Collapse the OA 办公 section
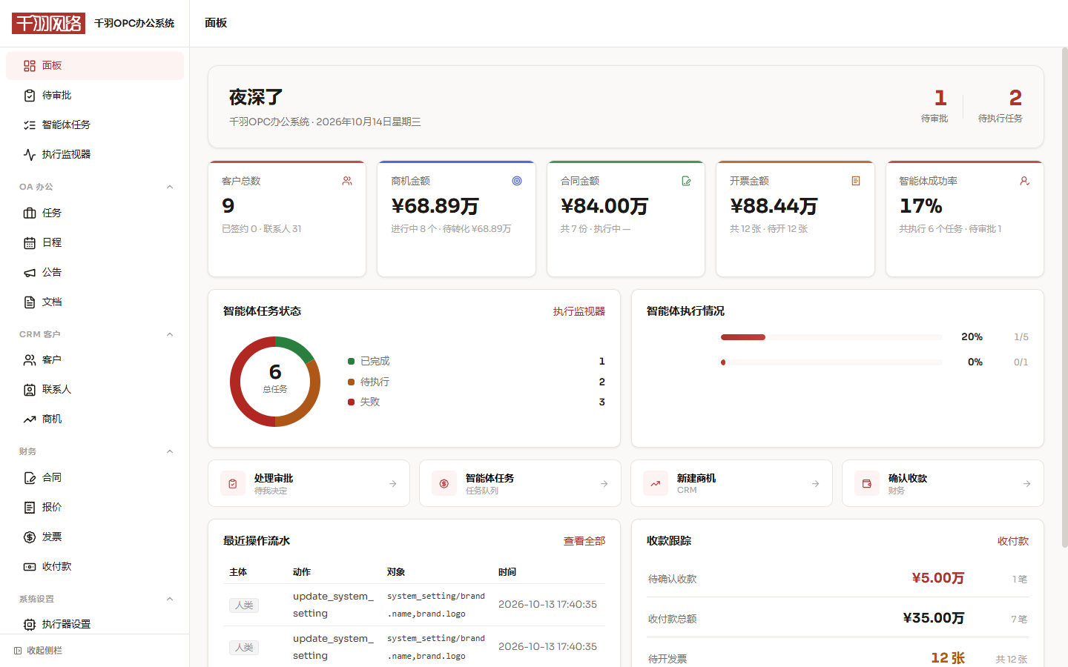 170,187
